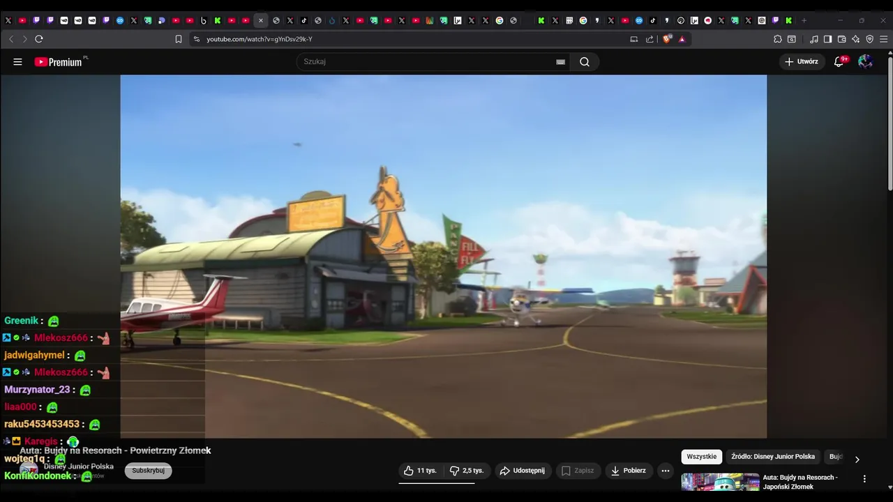The width and height of the screenshot is (893, 502).
Task: Open Brave Leo AI sparkle icon
Action: (x=856, y=39)
